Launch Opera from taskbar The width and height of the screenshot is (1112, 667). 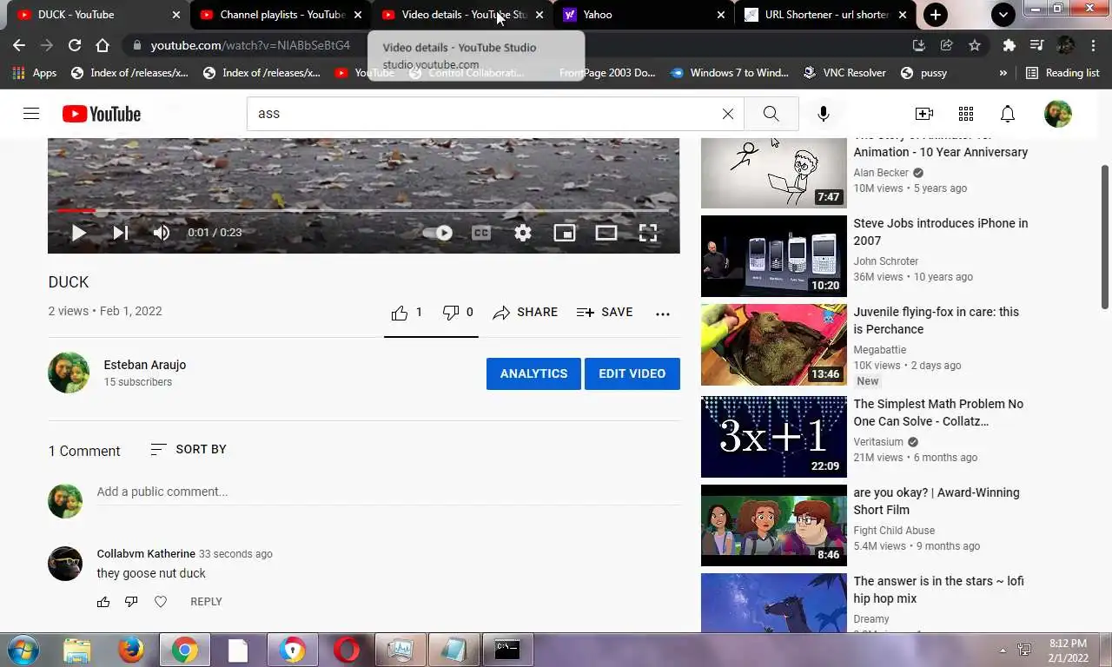click(347, 650)
